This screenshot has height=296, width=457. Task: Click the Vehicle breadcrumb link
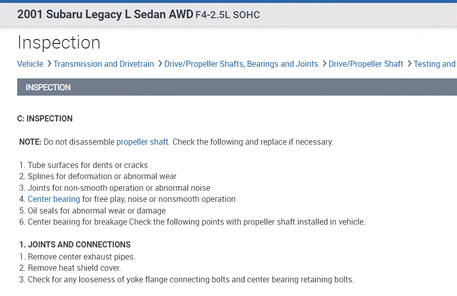point(30,64)
